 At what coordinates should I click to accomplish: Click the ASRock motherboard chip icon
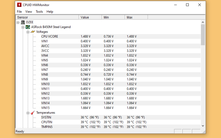[28, 27]
